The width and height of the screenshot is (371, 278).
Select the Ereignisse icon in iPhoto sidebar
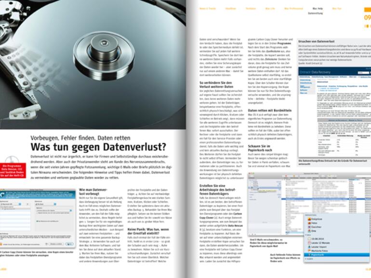309,219
